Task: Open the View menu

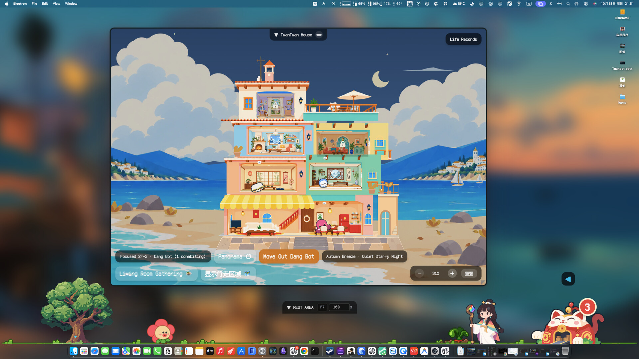Action: tap(56, 4)
